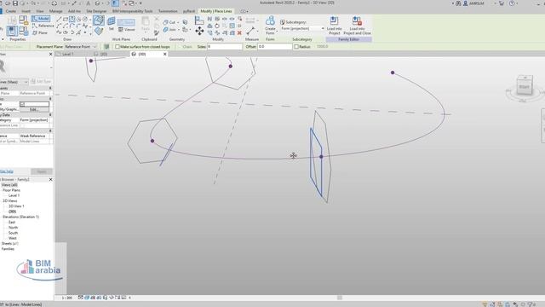
Task: Select 3D View 1 in Project Browser
Action: point(16,206)
